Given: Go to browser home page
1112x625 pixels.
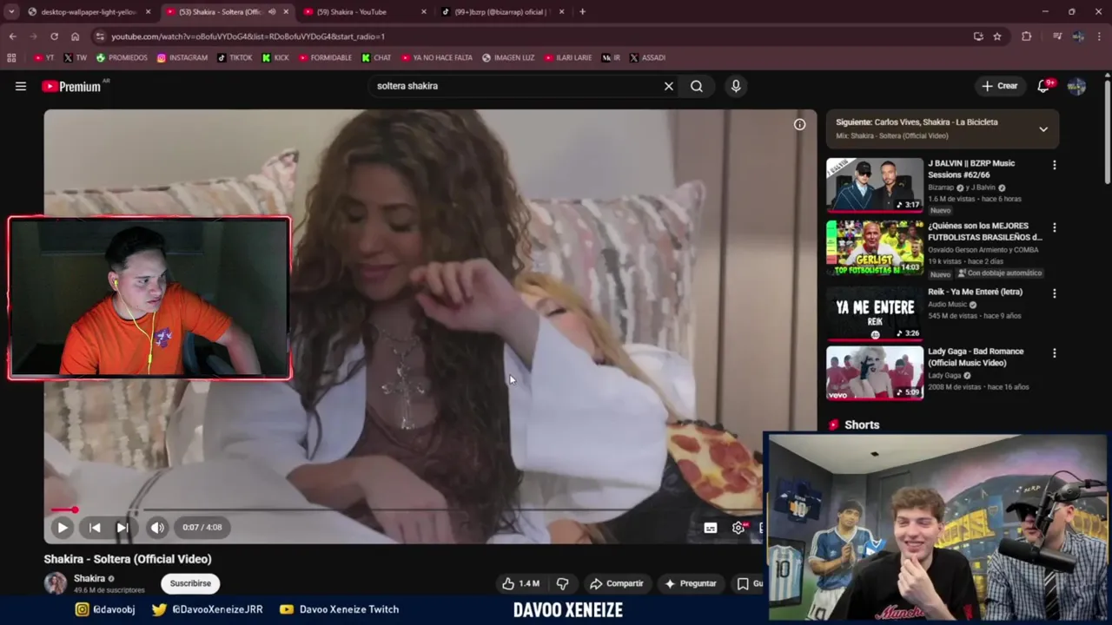Looking at the screenshot, I should [75, 36].
